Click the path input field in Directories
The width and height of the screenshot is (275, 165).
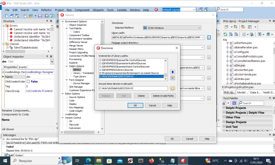tap(133, 88)
